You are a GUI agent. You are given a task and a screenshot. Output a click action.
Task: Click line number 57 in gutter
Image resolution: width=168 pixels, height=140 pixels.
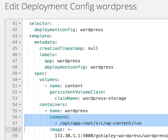pyautogui.click(x=15, y=123)
